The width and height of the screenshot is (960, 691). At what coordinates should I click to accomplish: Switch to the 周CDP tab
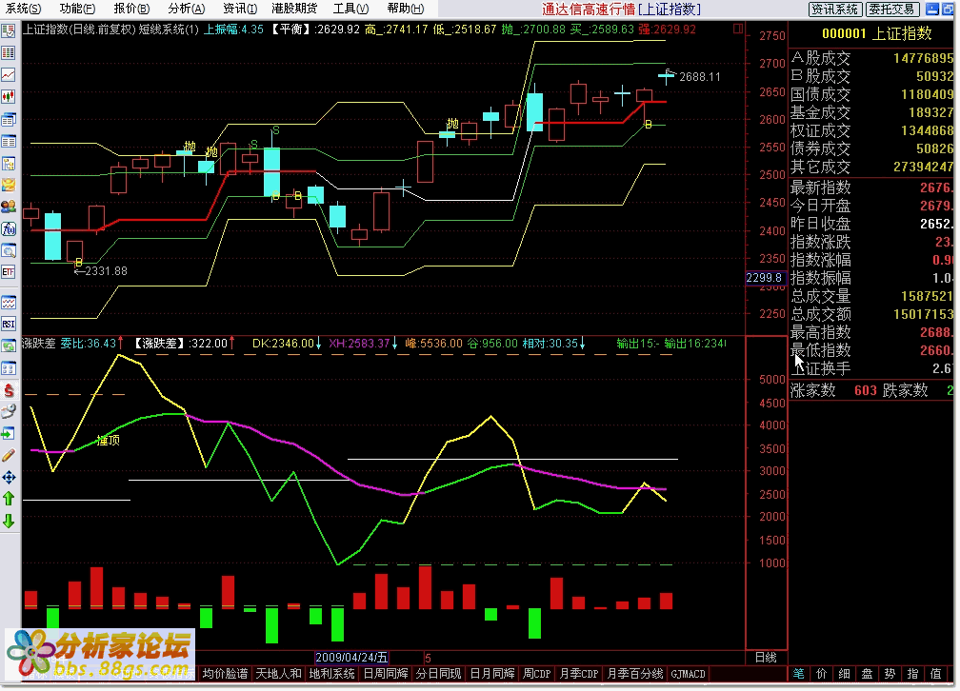(537, 674)
